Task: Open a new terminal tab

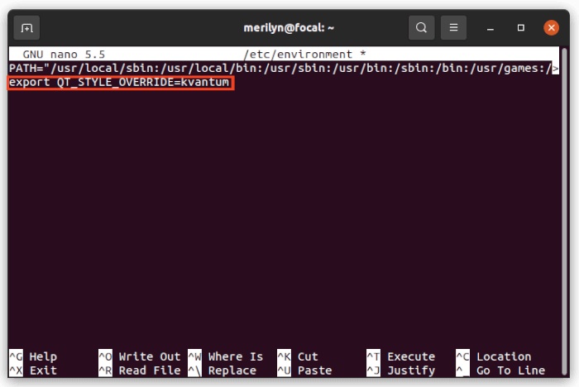Action: tap(26, 27)
